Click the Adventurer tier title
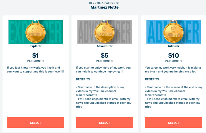The image size is (206, 133). click(104, 46)
